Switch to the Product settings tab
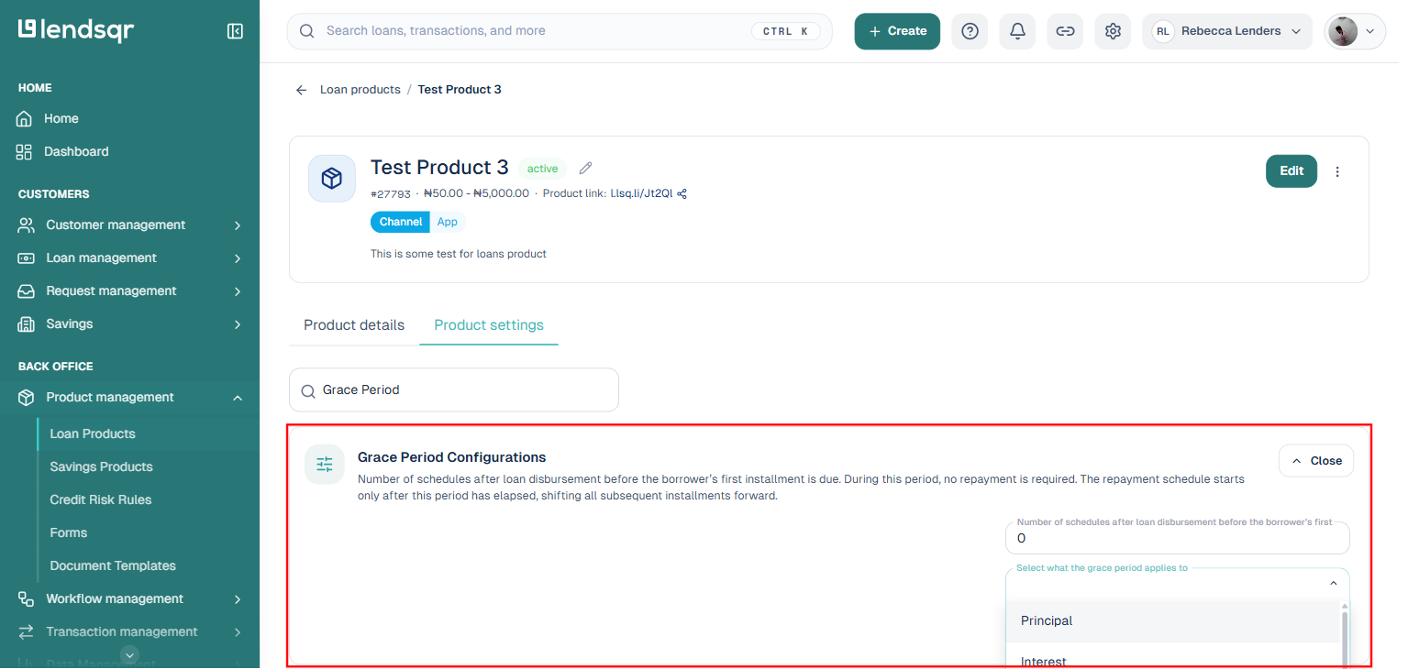Screen dimensions: 1408x669 [x=489, y=325]
